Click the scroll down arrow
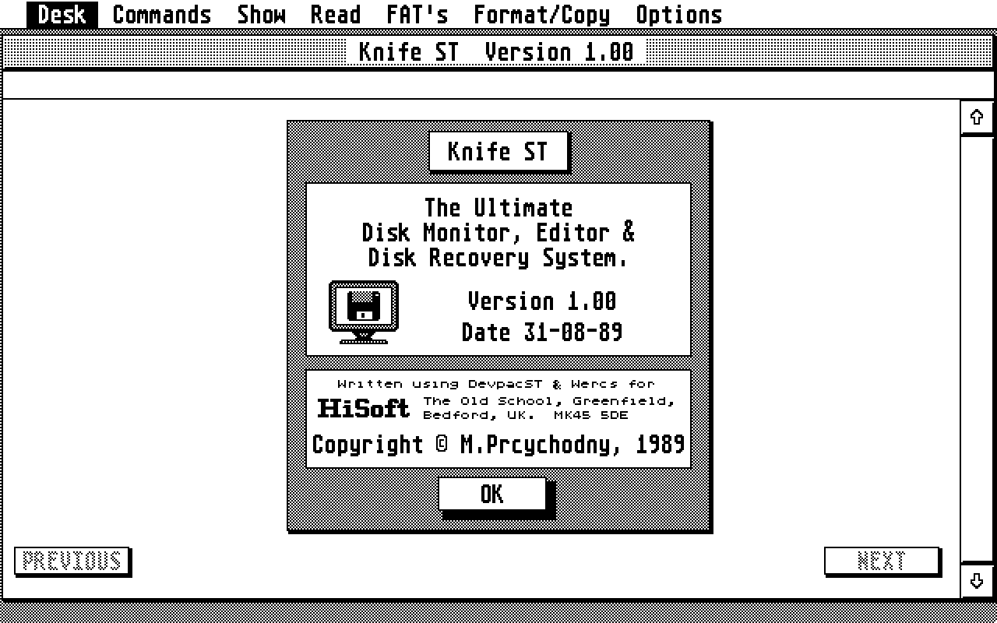 tap(977, 581)
